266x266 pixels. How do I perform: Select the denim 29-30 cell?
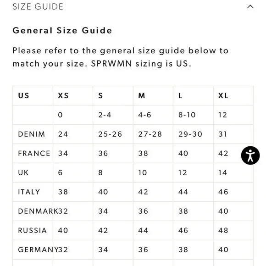point(193,134)
